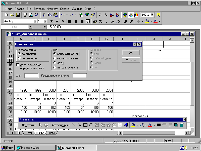
Task: Increase decimal places icon
Action: click(112, 21)
